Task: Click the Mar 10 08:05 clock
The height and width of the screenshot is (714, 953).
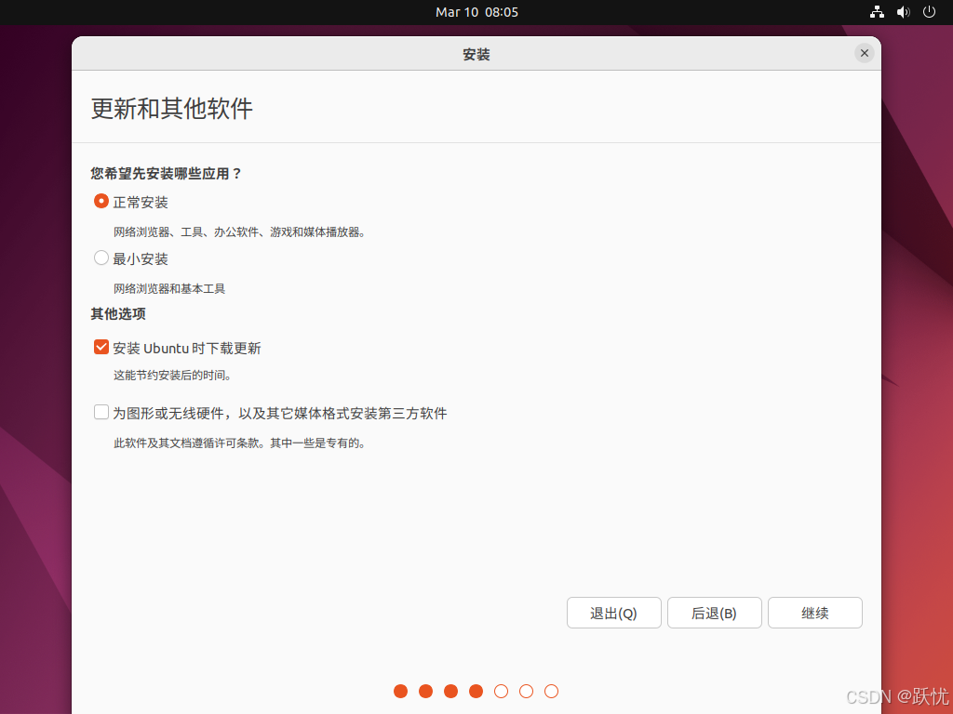Action: (476, 12)
